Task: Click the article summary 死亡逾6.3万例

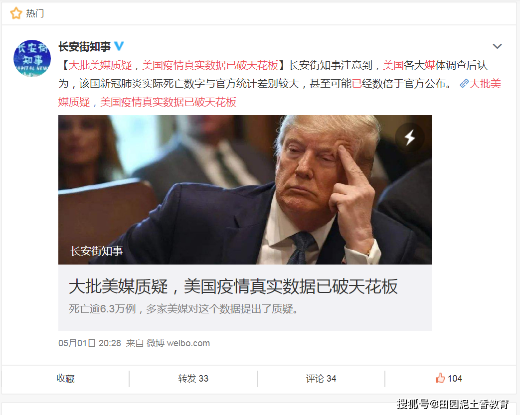Action: coord(183,309)
